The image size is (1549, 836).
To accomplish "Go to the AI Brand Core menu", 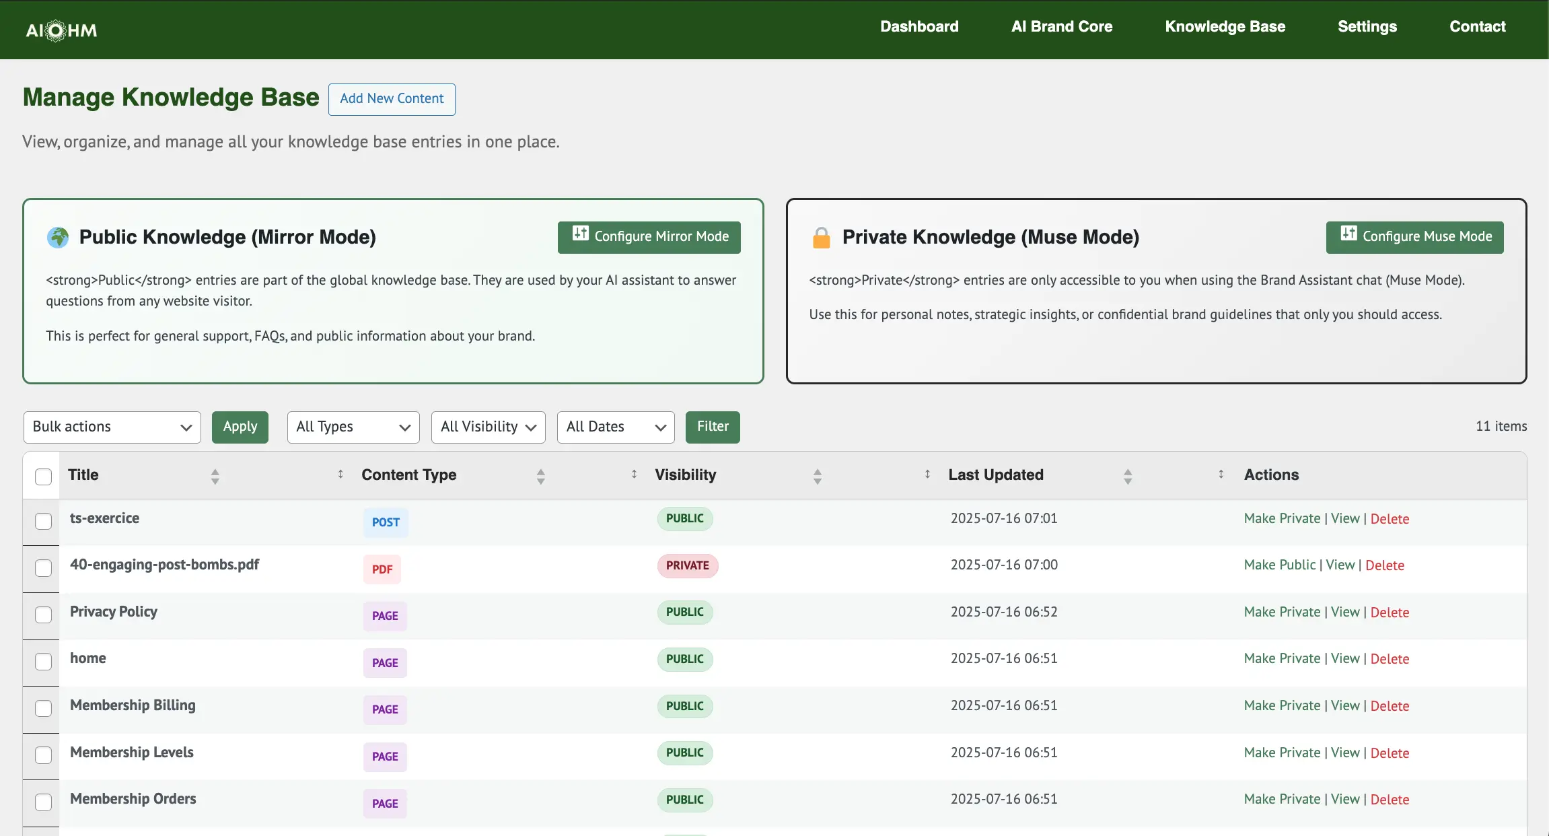I will 1061,27.
